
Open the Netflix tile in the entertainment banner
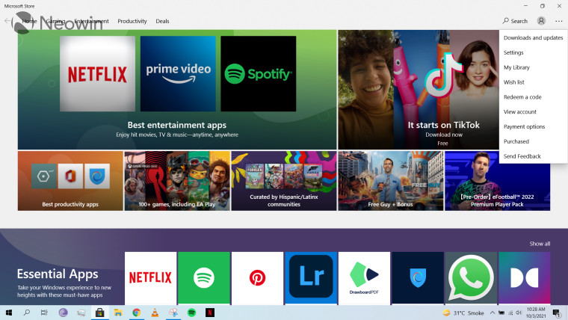(x=97, y=73)
